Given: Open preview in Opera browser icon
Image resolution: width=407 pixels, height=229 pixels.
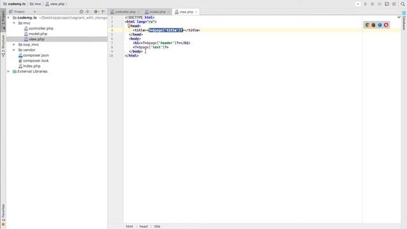Looking at the screenshot, I should click(x=386, y=25).
